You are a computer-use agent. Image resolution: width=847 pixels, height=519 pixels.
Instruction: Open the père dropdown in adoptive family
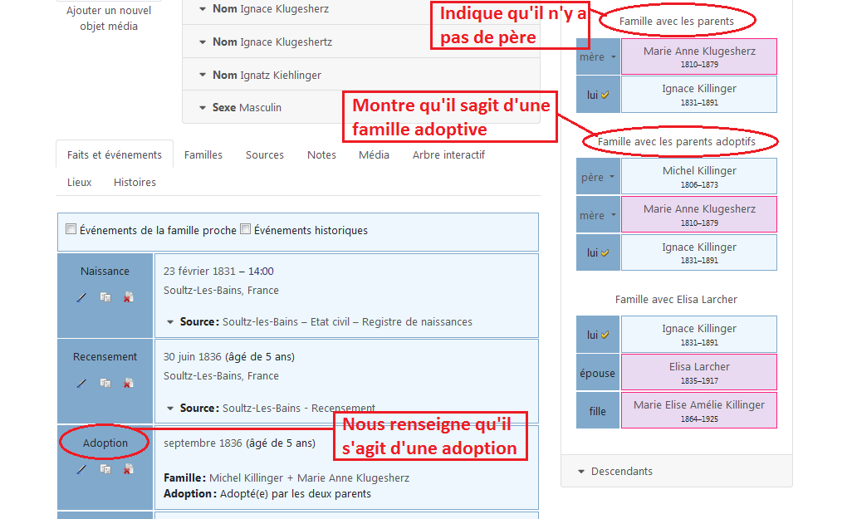598,177
